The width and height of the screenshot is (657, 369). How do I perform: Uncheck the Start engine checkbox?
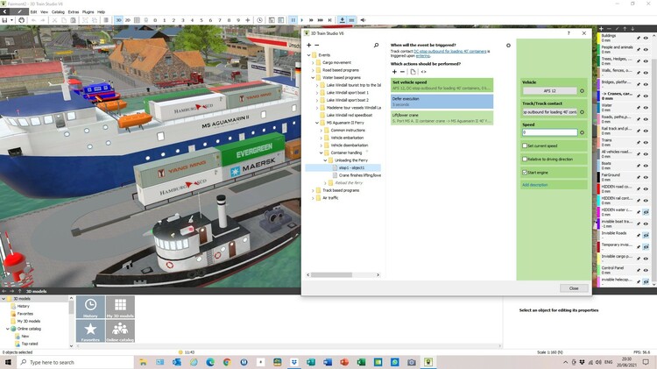click(x=525, y=173)
